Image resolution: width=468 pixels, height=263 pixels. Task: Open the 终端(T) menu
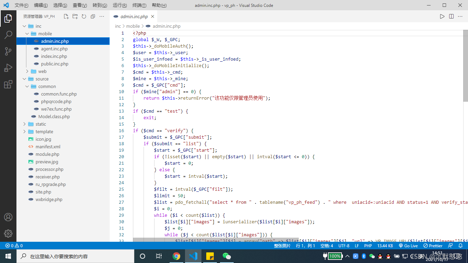point(139,5)
